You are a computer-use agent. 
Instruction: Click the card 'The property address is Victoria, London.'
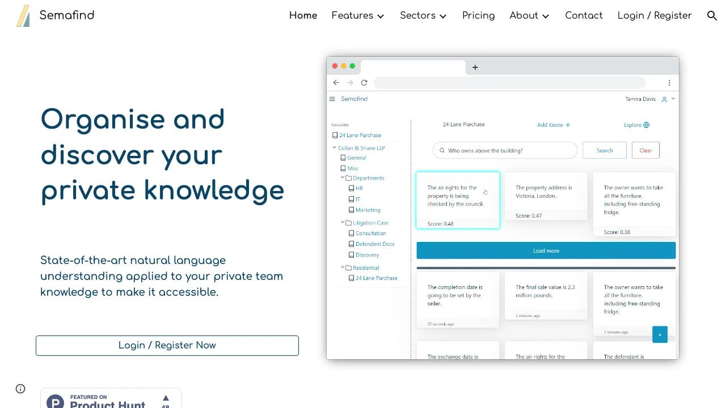point(546,196)
